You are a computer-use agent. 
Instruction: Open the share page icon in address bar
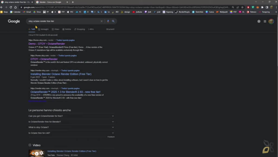pos(238,7)
